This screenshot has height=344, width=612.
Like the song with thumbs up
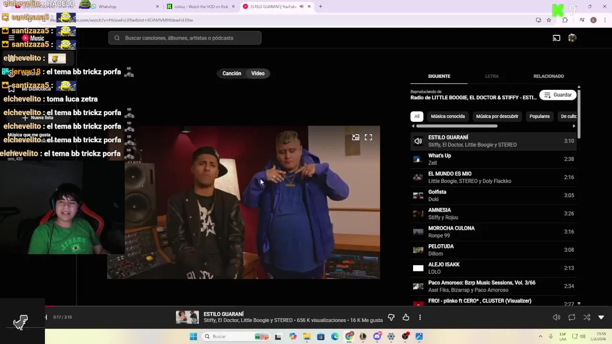point(406,317)
